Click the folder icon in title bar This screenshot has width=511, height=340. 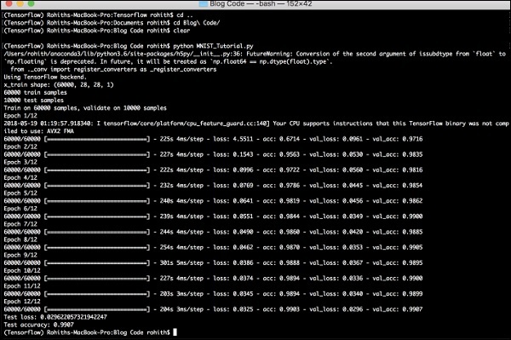(203, 4)
